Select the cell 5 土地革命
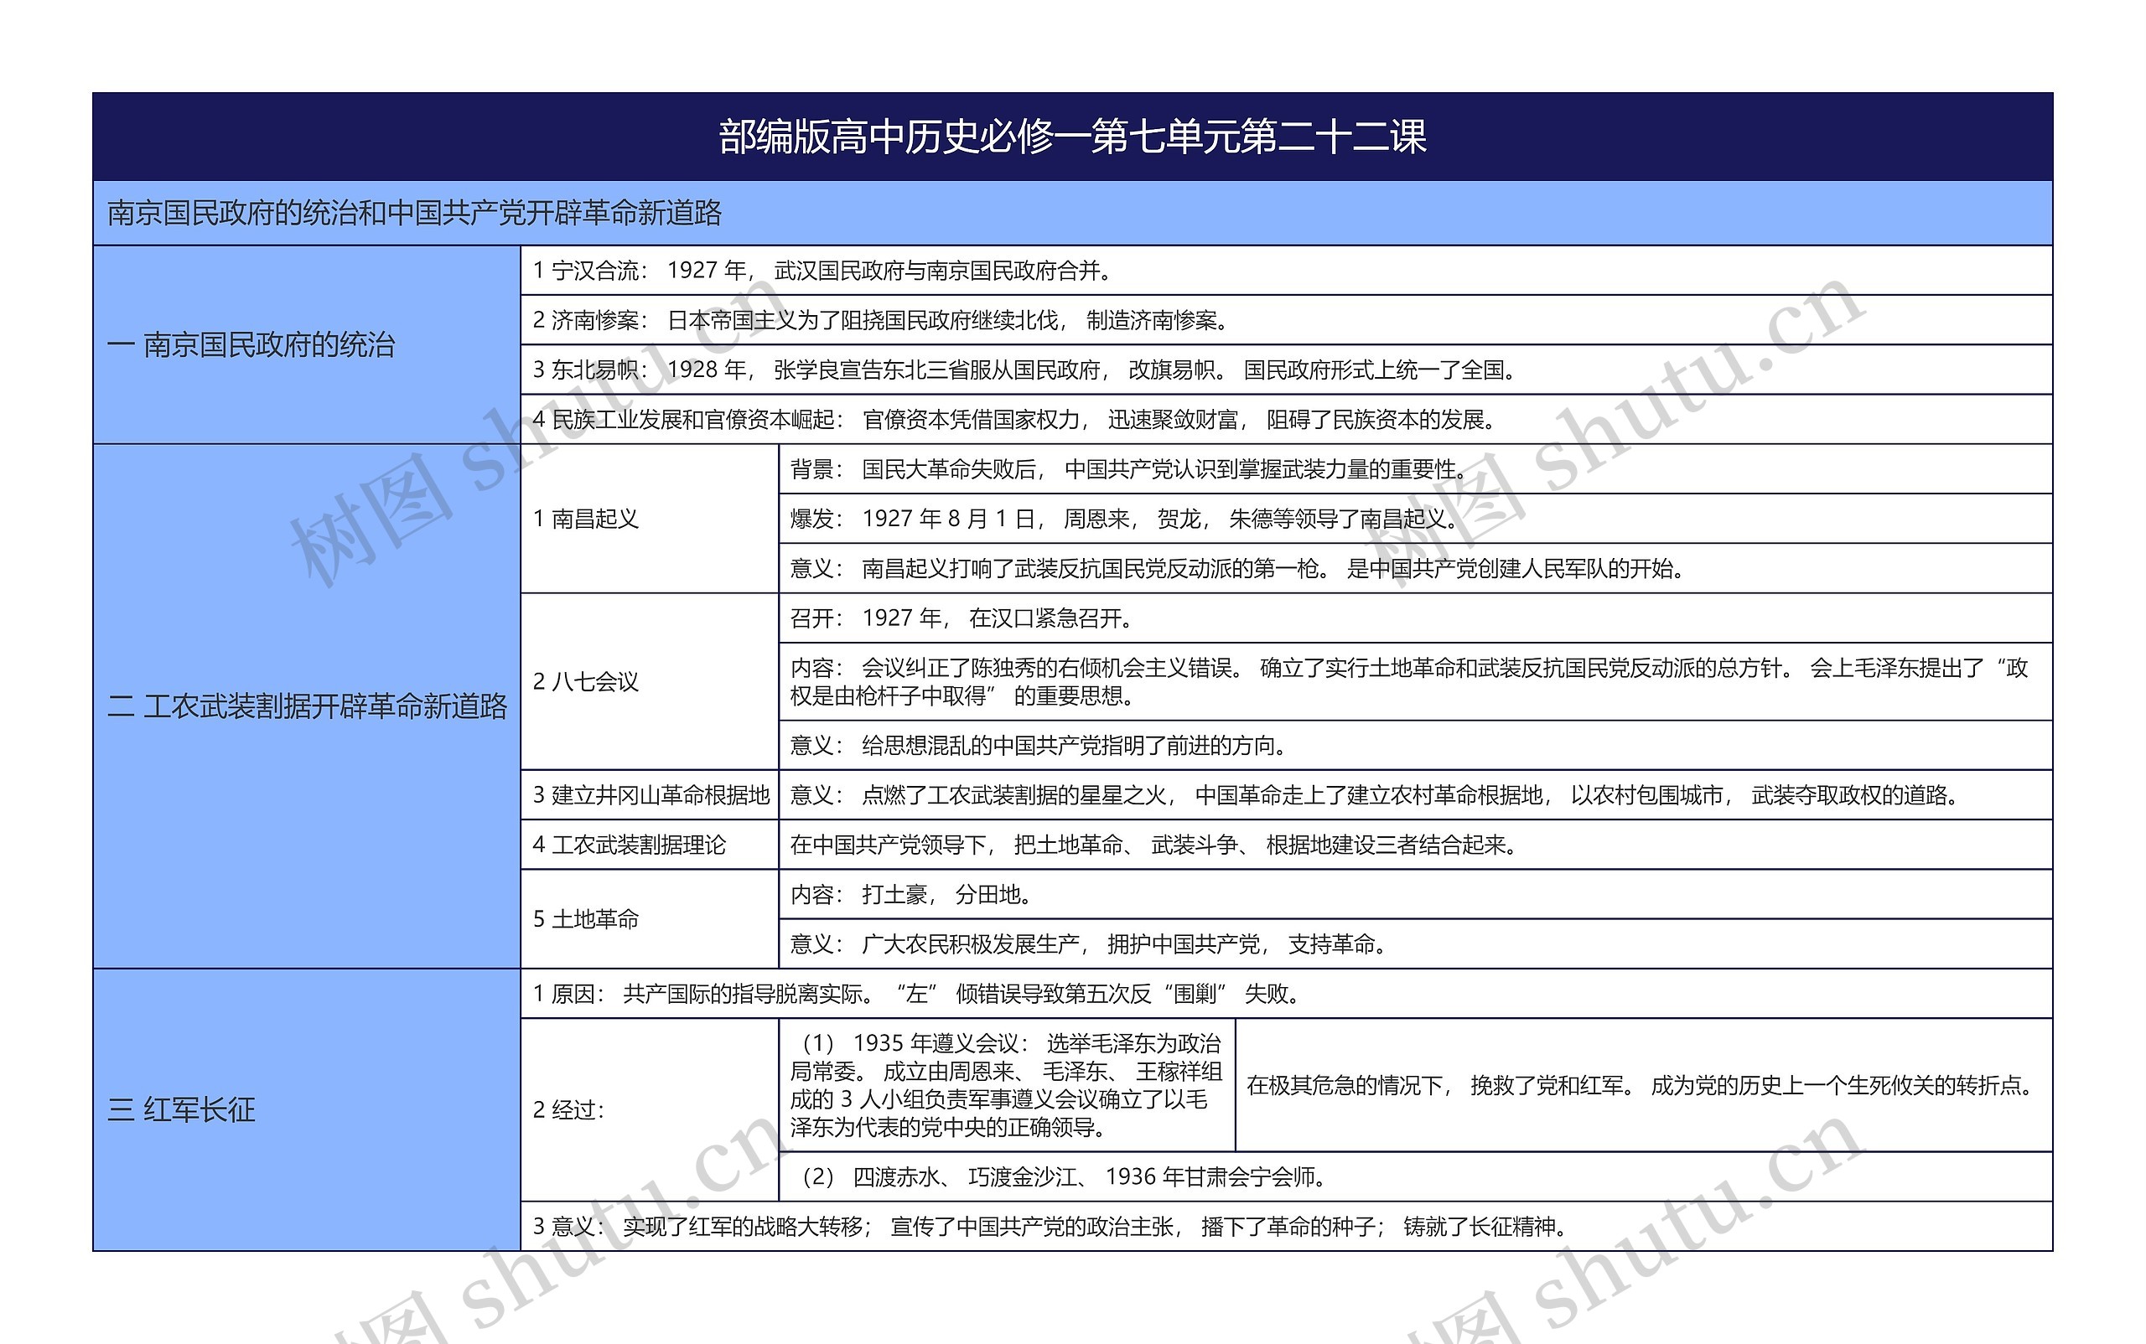This screenshot has height=1344, width=2146. [649, 919]
